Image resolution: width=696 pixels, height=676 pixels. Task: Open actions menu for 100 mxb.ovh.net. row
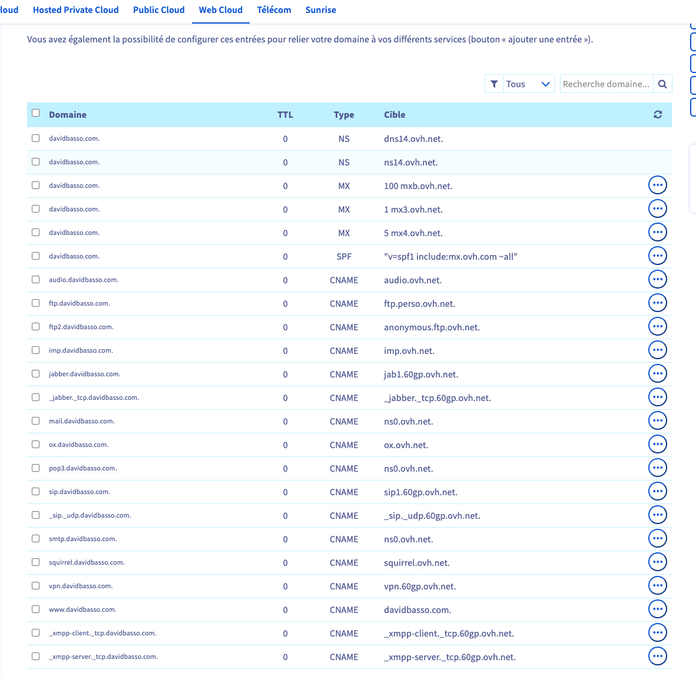click(657, 185)
